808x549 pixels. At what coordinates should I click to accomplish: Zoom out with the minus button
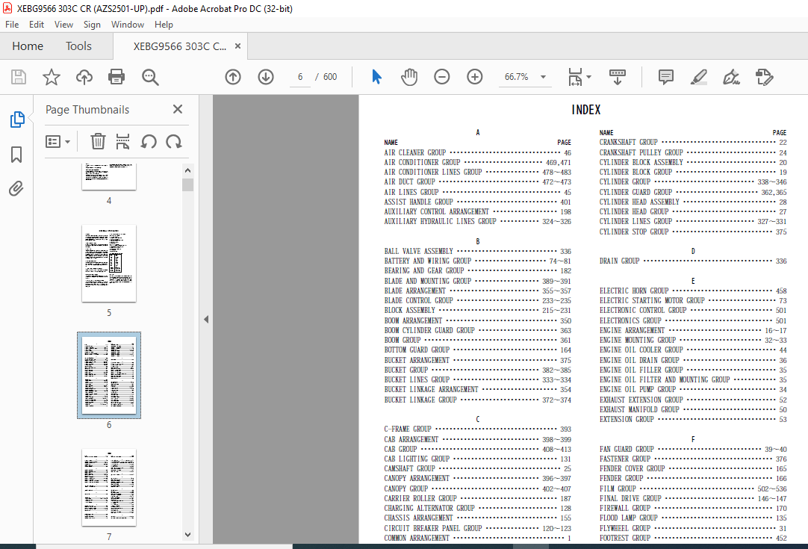pos(441,78)
